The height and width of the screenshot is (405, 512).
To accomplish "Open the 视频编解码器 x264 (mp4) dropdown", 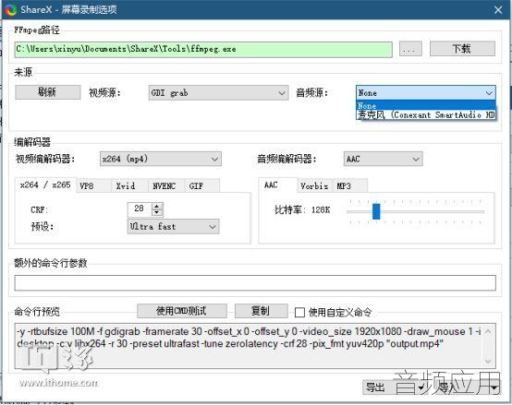I will click(x=161, y=159).
